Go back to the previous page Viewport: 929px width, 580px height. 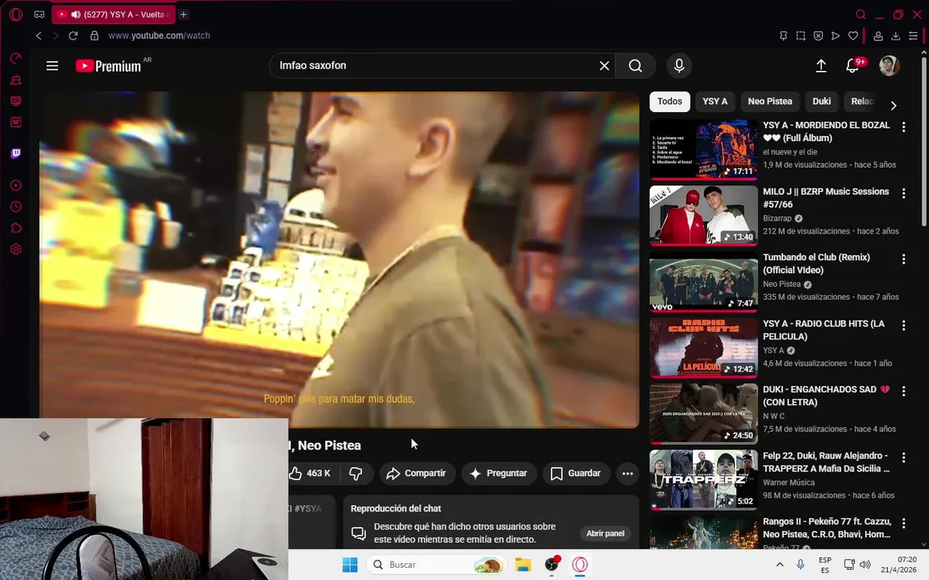tap(39, 35)
